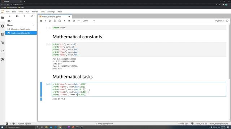
Task: Select math_example.ipynb in file browser
Action: 21,33
